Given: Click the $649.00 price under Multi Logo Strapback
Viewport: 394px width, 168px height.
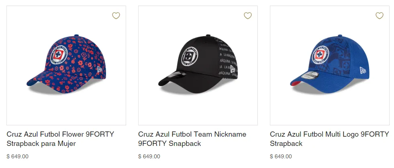Looking at the screenshot, I should click(x=281, y=156).
